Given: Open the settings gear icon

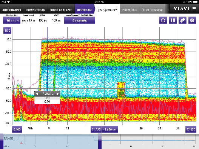Looking at the screenshot, I should [192, 20].
